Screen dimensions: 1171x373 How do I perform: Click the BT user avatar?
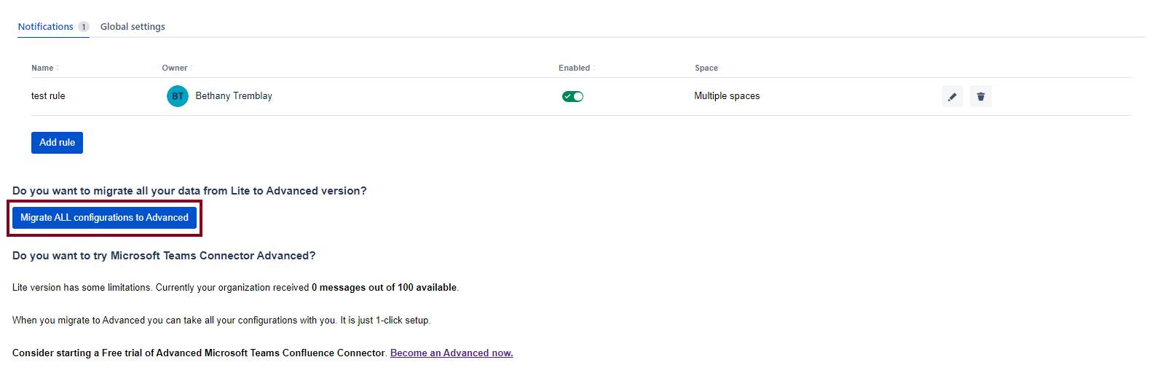pyautogui.click(x=178, y=96)
